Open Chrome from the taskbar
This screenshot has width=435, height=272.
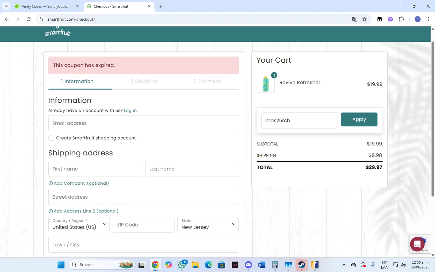coord(155,265)
